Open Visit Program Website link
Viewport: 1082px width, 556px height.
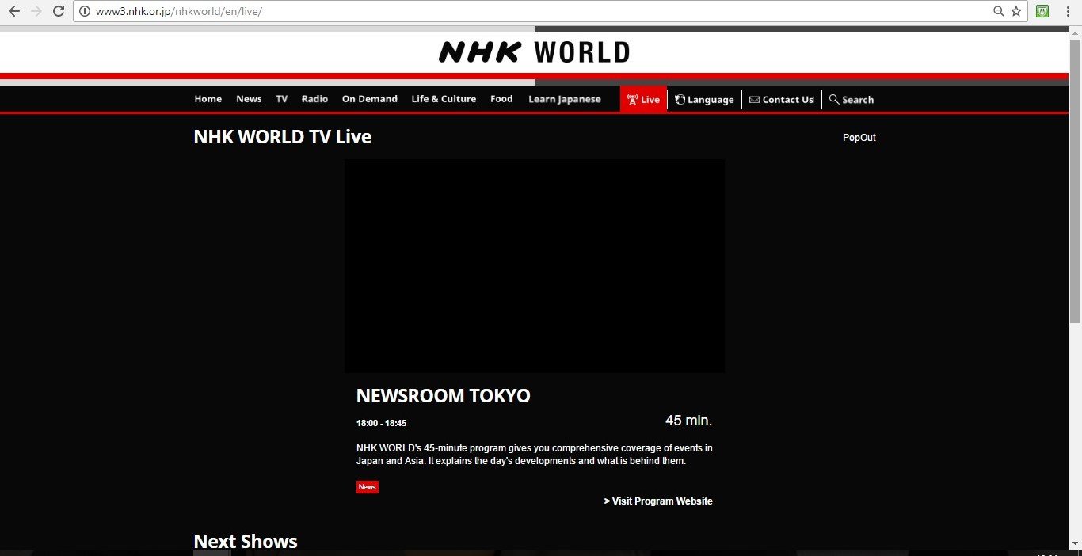pyautogui.click(x=658, y=501)
